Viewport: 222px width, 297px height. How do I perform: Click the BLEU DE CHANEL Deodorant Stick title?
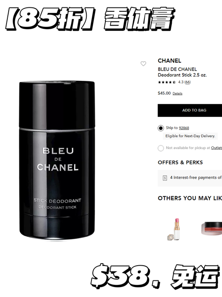[x=182, y=72]
